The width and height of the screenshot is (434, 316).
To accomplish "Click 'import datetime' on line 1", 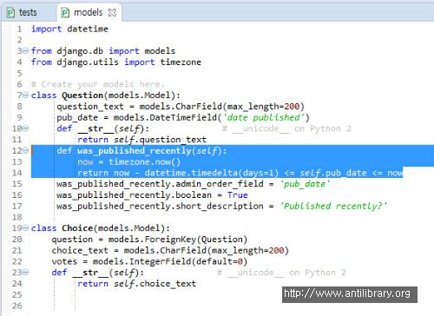I will tap(69, 29).
